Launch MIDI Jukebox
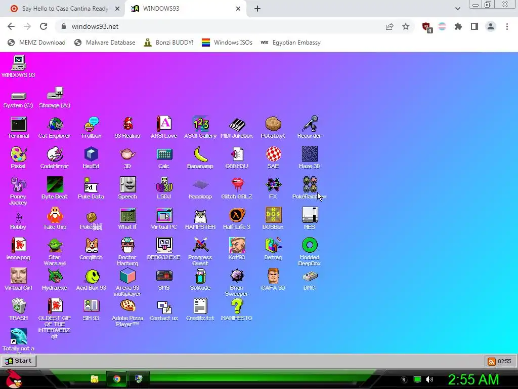 pyautogui.click(x=237, y=127)
